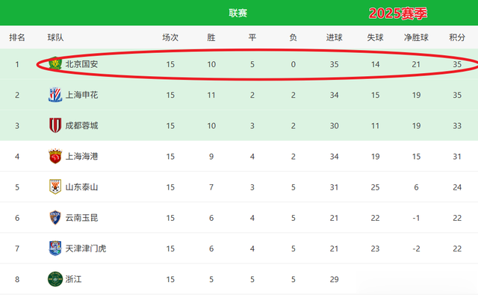Image resolution: width=478 pixels, height=297 pixels.
Task: Click the Beijing Guoan team logo
Action: click(x=55, y=64)
